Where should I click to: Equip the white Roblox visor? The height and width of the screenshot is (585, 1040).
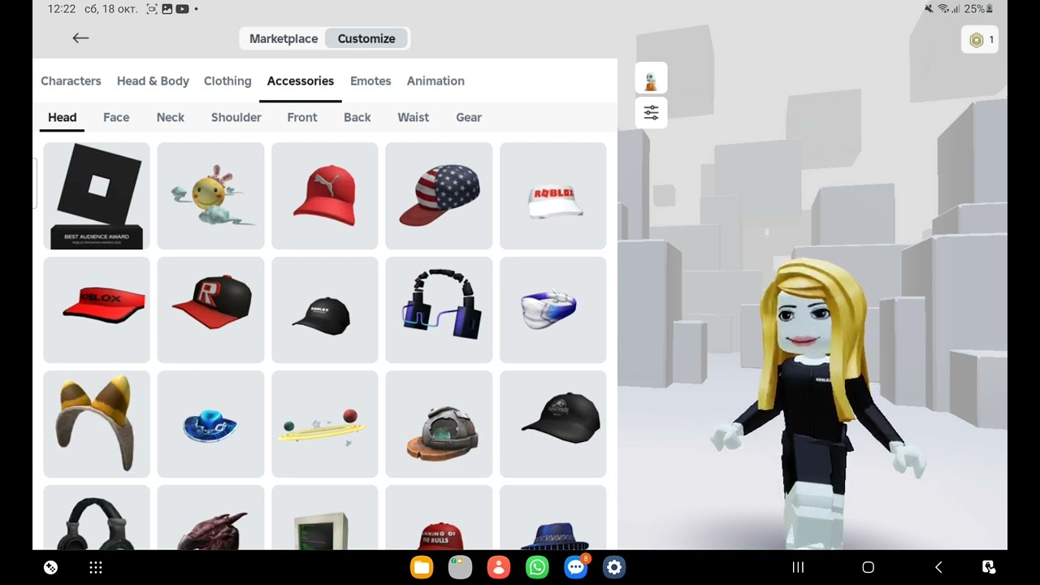[x=553, y=196]
